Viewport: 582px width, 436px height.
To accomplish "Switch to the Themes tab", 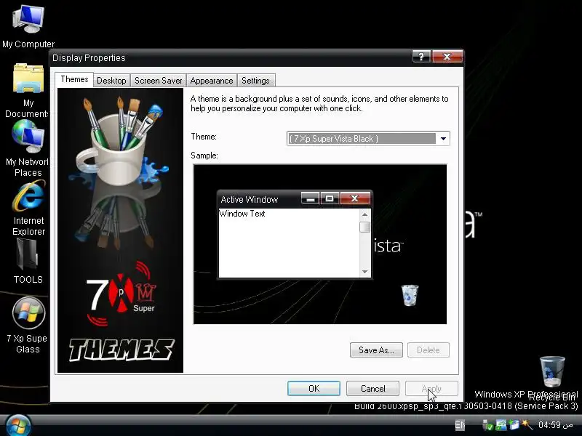I will tap(74, 79).
